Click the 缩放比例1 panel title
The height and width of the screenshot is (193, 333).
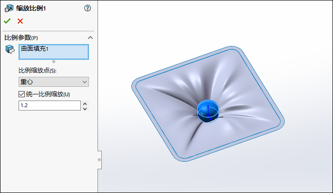pyautogui.click(x=31, y=8)
